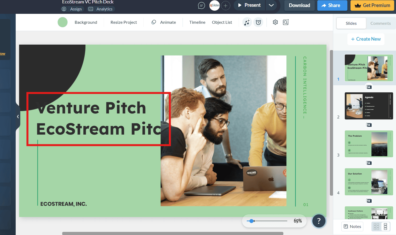Open the slide timing clock icon
The width and height of the screenshot is (396, 235).
[x=258, y=22]
